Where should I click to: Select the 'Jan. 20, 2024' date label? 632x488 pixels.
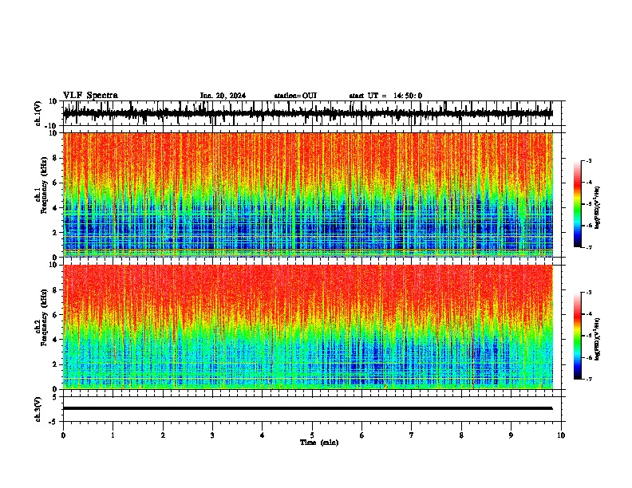(x=223, y=96)
